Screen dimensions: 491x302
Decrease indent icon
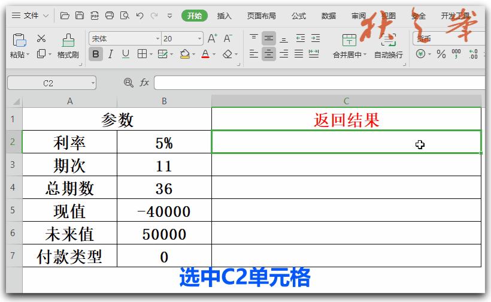(301, 38)
